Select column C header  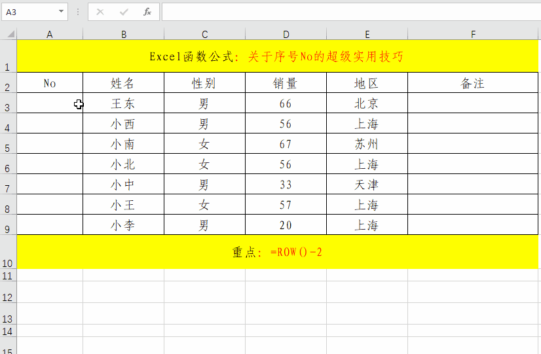pyautogui.click(x=204, y=34)
